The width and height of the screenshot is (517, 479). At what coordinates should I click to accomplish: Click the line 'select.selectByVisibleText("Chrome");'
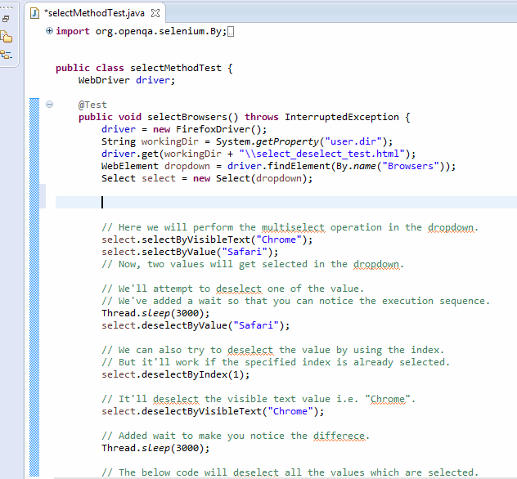[x=207, y=239]
